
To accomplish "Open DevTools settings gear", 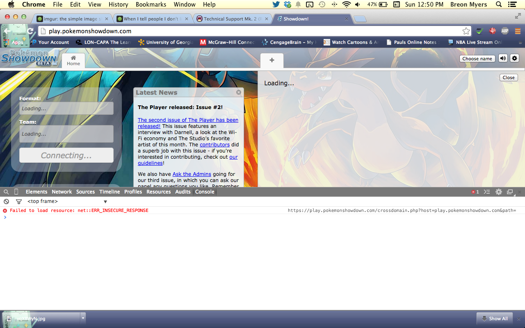I will 499,192.
